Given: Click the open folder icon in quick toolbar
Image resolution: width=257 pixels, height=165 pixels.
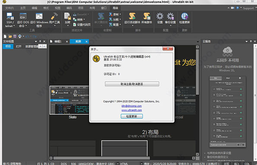Looking at the screenshot, I should pyautogui.click(x=10, y=36).
